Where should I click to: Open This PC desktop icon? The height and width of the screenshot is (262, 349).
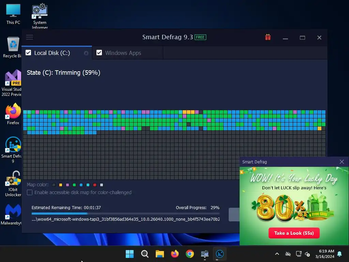point(13,14)
